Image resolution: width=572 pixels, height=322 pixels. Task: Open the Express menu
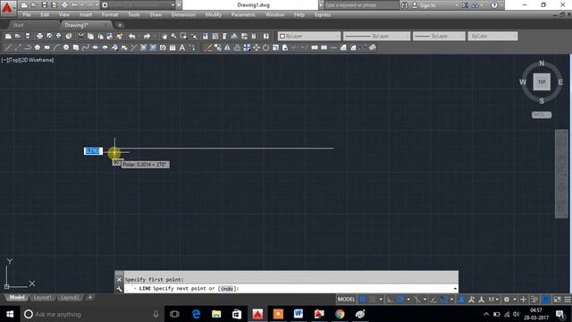[323, 14]
